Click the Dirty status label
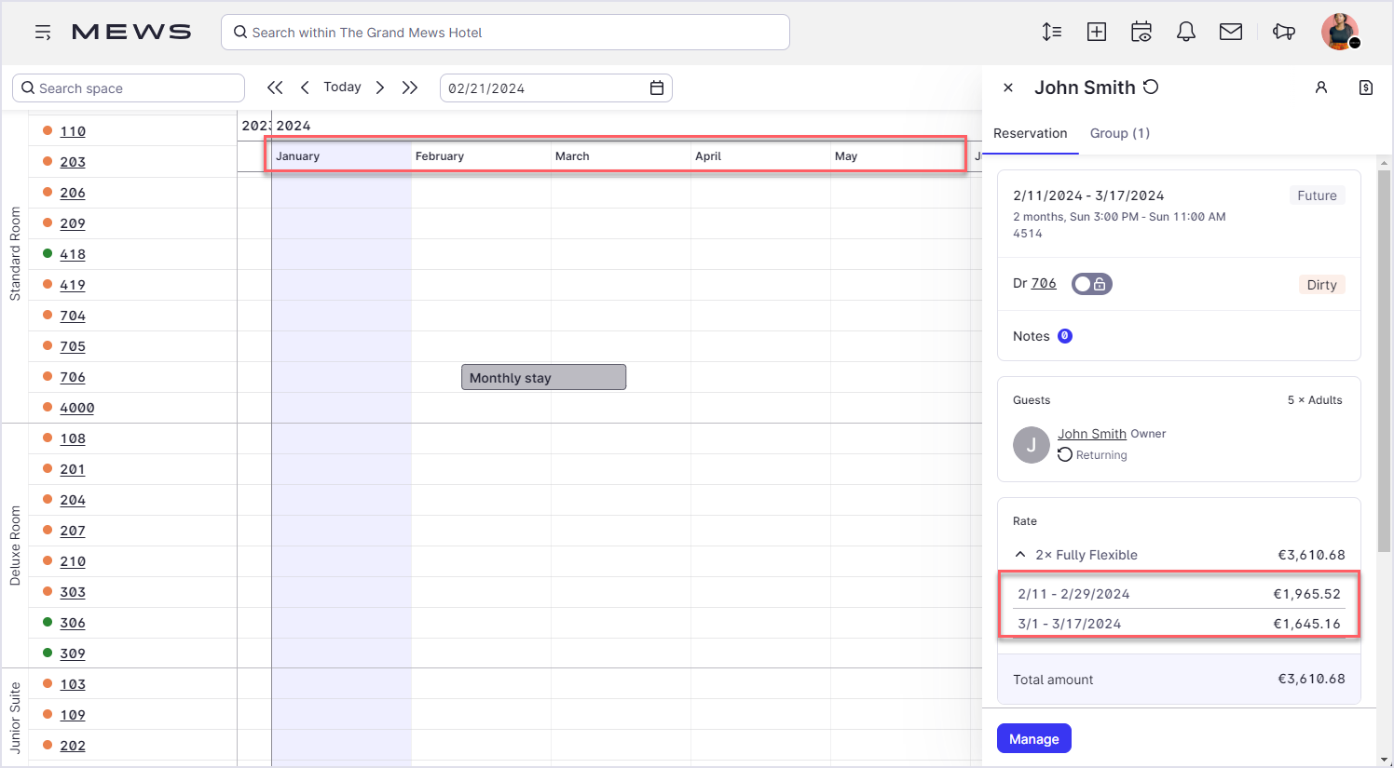Viewport: 1394px width, 768px height. coord(1321,285)
